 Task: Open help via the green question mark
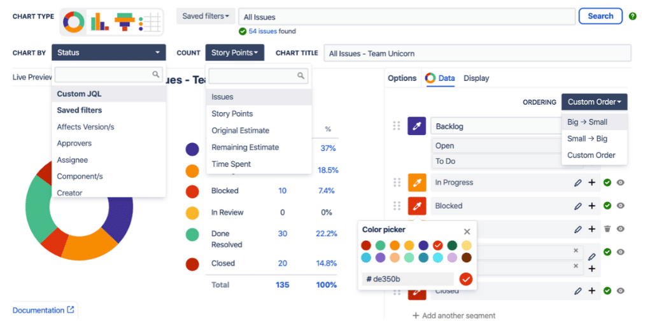tap(632, 17)
